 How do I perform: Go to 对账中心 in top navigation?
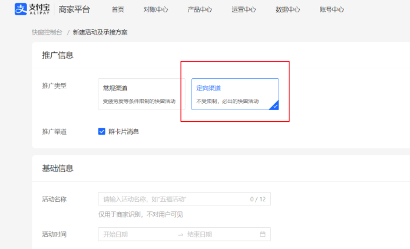(156, 10)
